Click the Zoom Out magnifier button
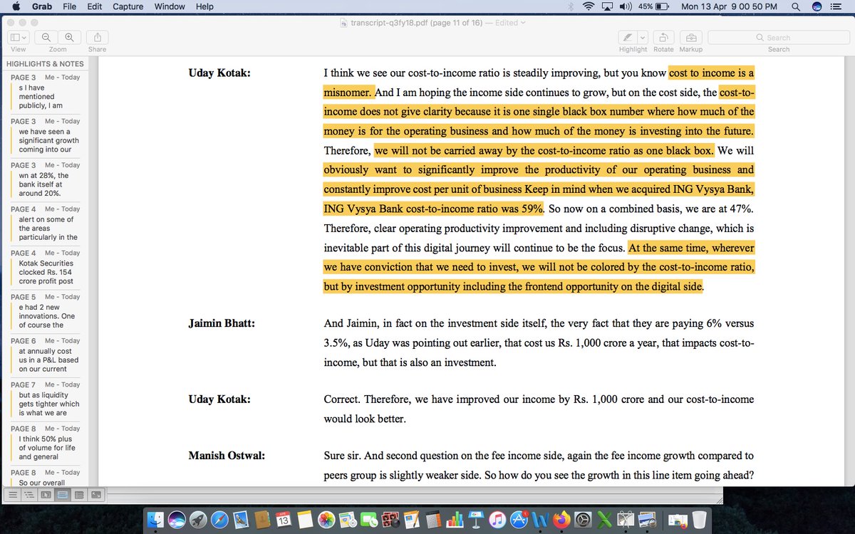This screenshot has height=534, width=855. click(x=46, y=37)
